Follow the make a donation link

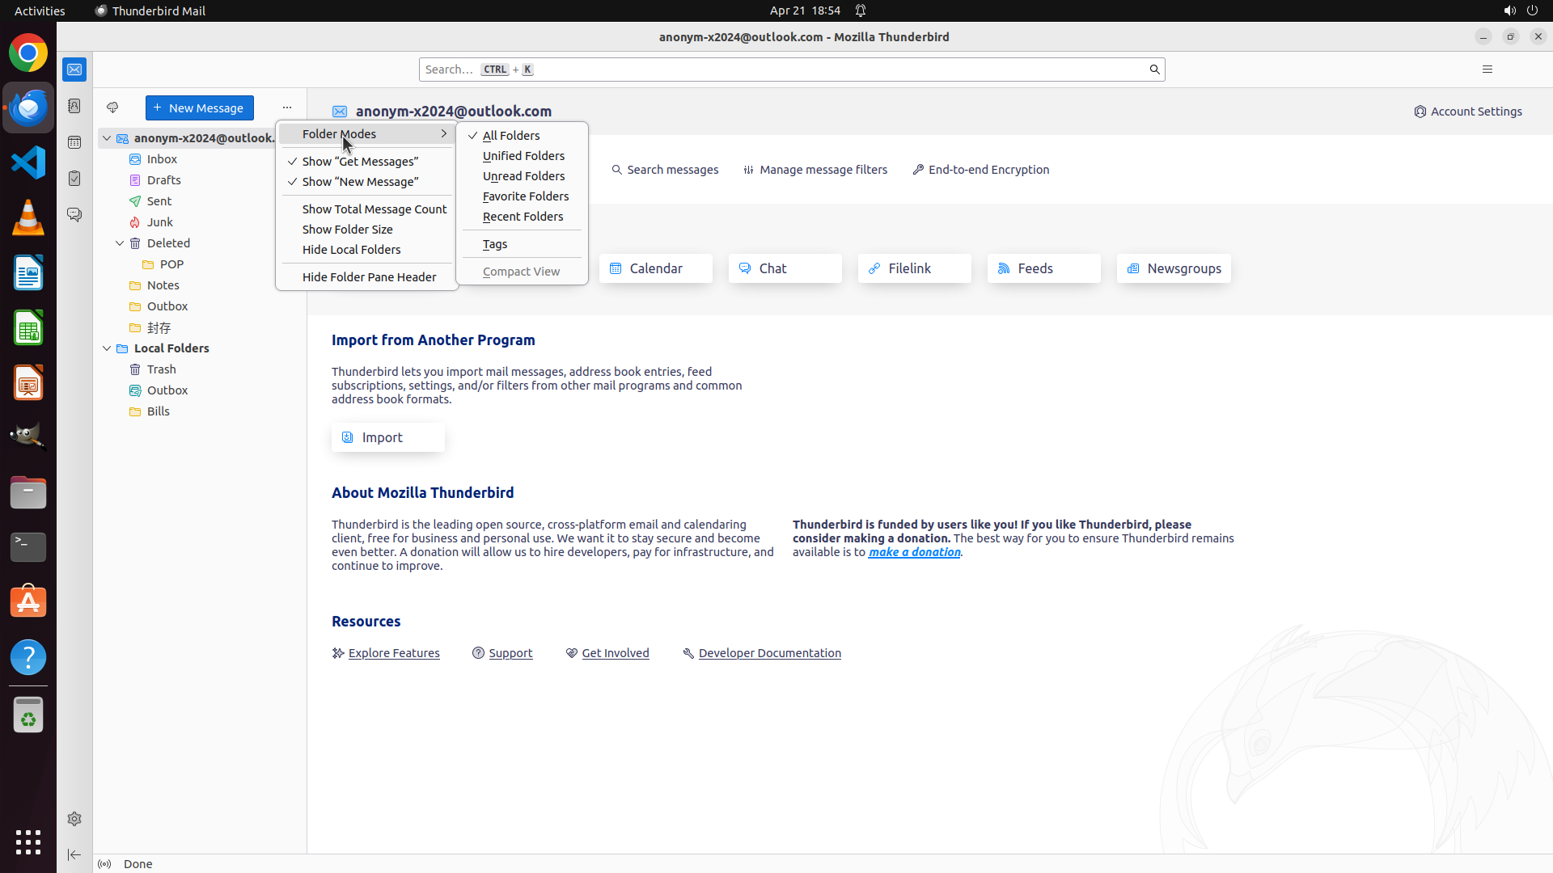click(x=914, y=552)
